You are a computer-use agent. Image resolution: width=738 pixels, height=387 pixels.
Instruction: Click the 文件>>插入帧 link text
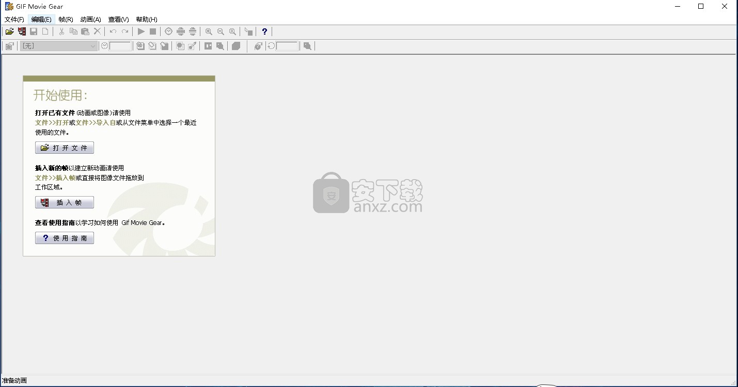[55, 178]
